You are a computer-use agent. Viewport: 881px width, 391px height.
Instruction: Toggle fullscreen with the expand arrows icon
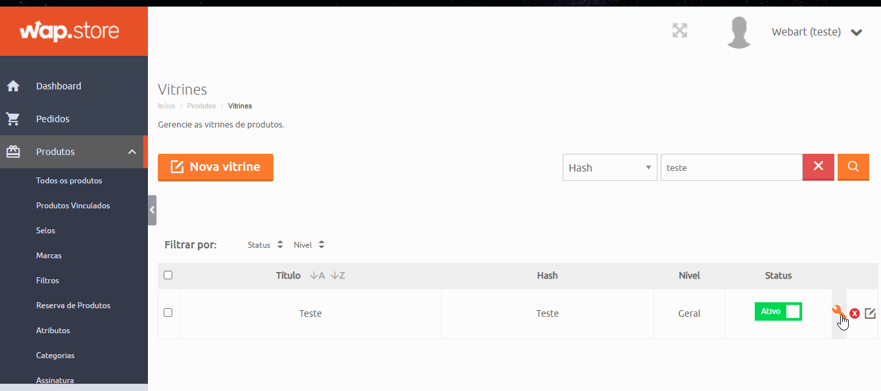[680, 30]
